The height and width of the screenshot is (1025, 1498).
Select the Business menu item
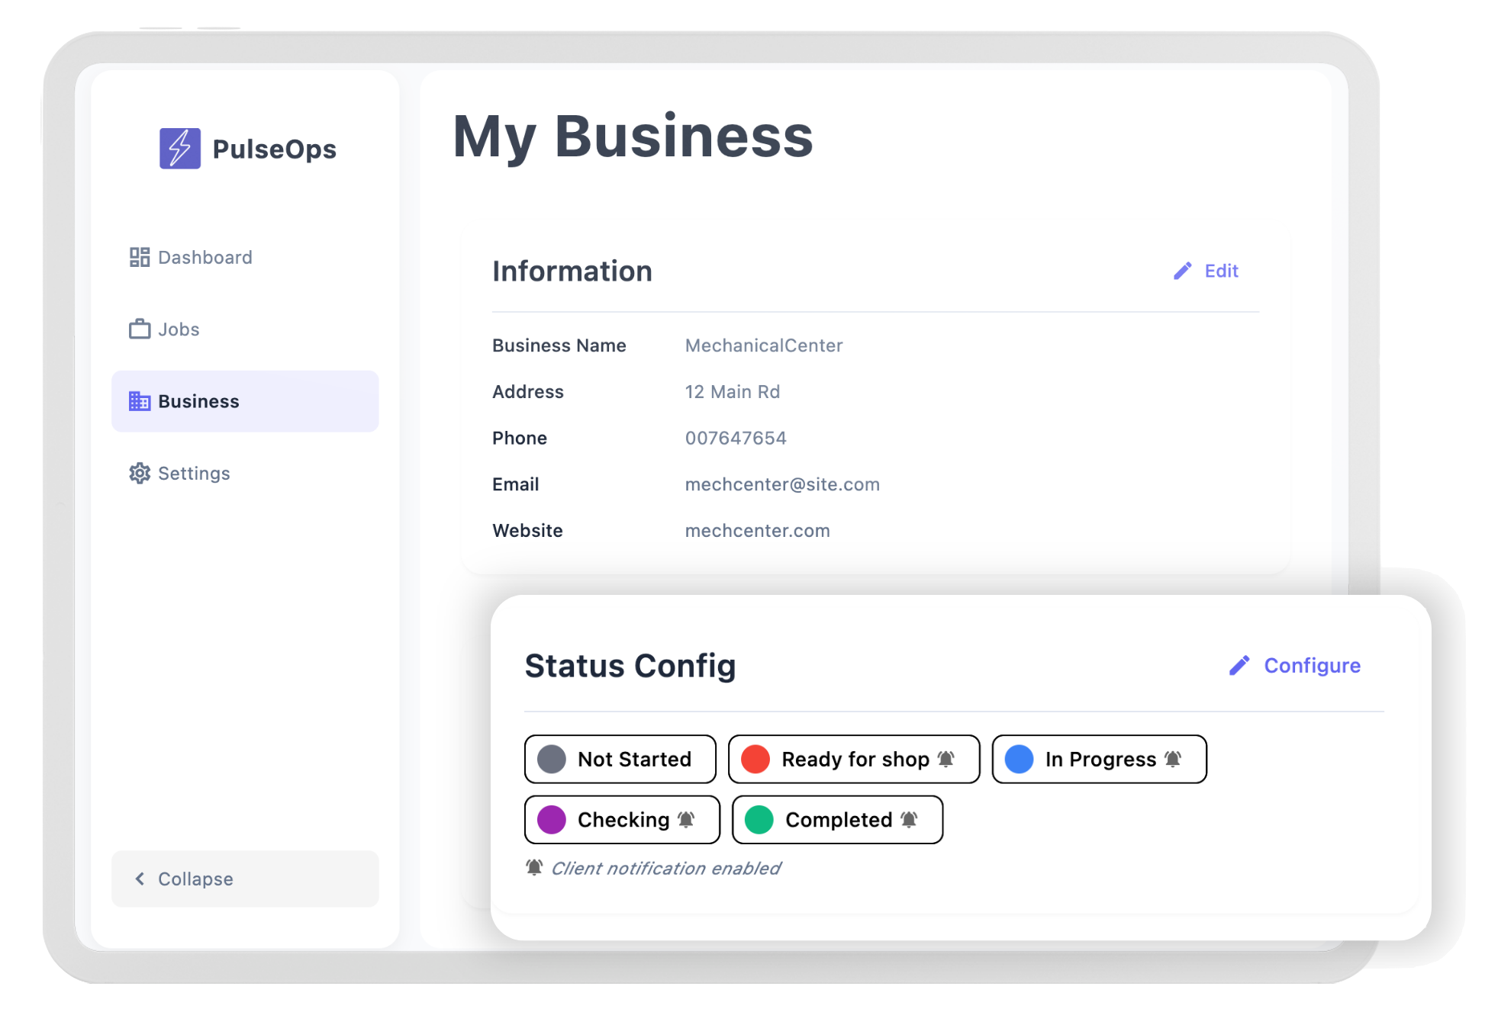coord(245,401)
